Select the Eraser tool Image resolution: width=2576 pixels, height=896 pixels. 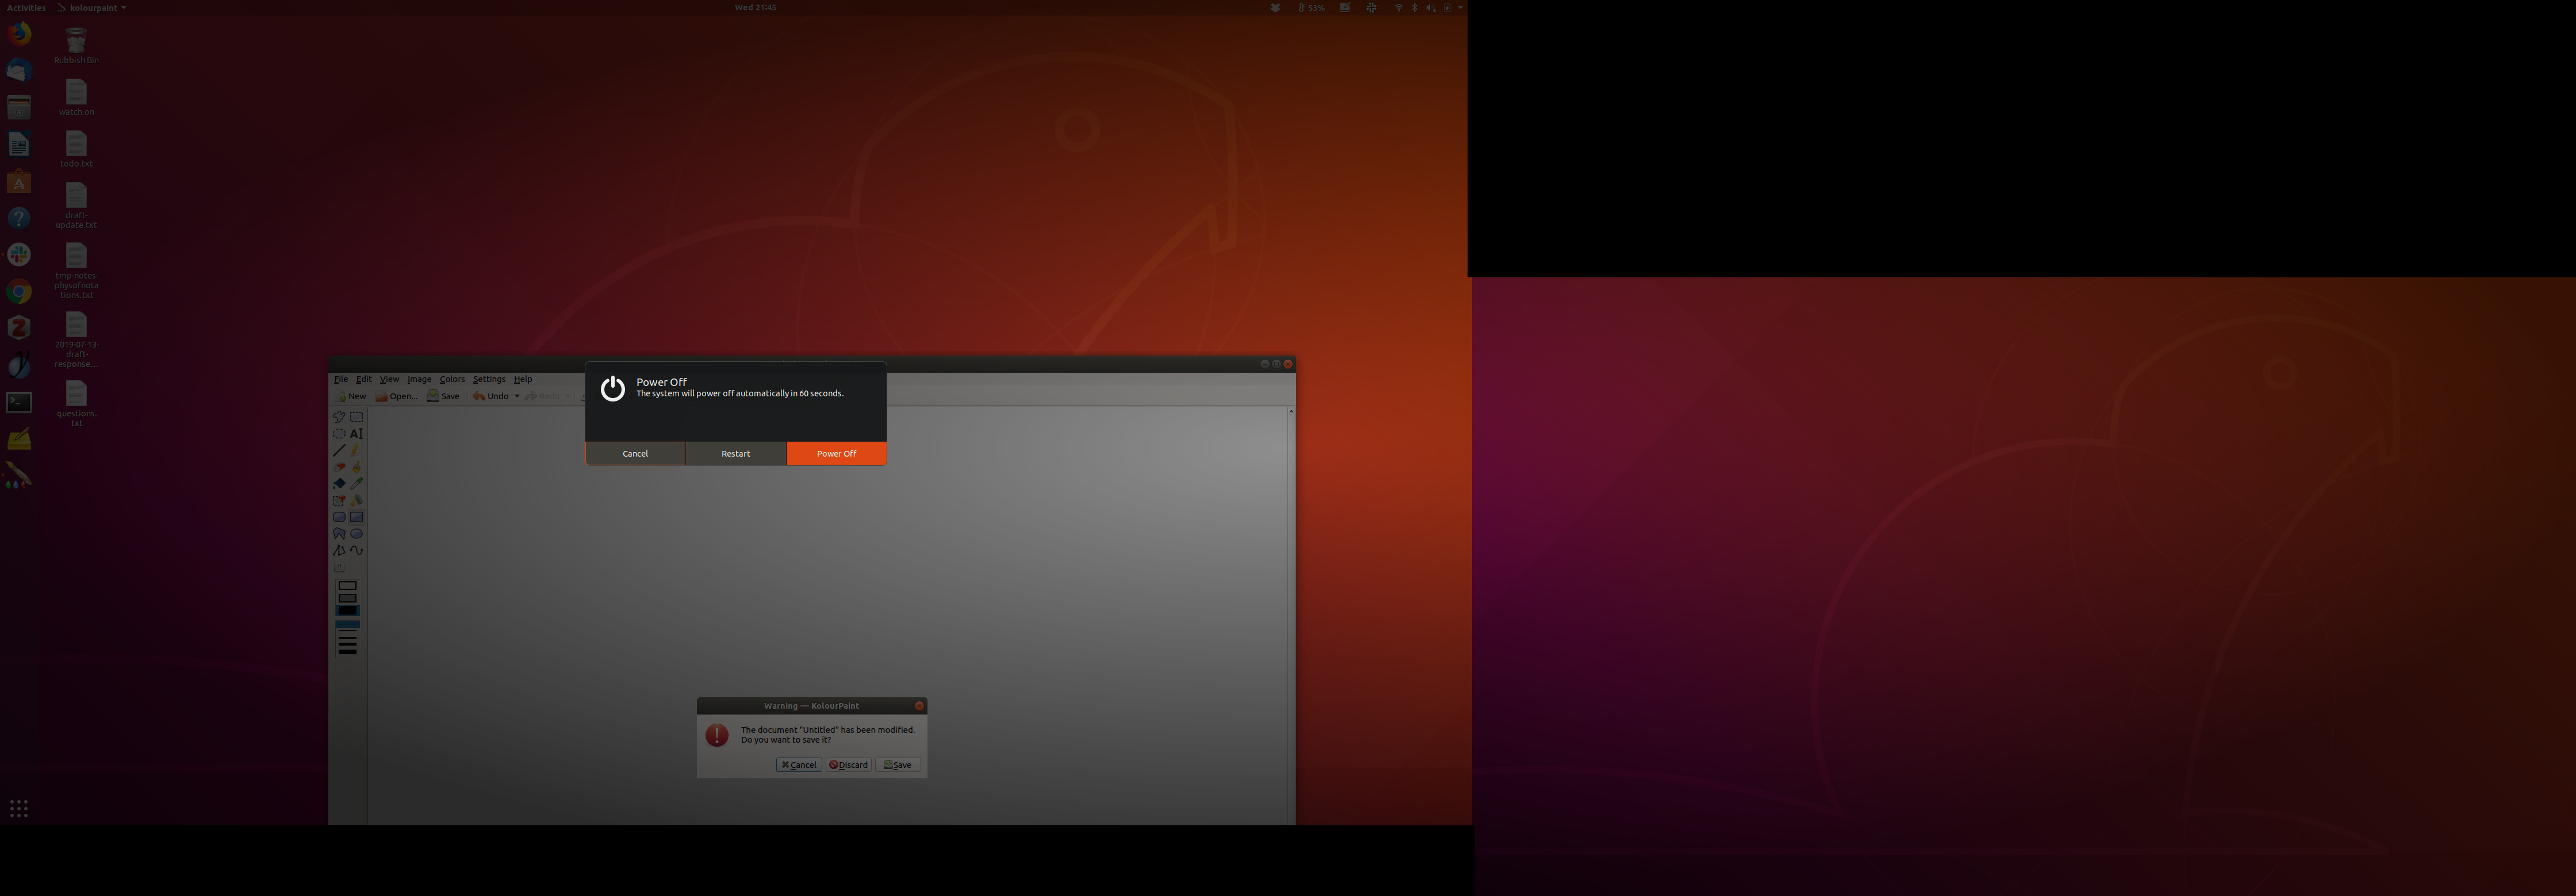pyautogui.click(x=339, y=466)
